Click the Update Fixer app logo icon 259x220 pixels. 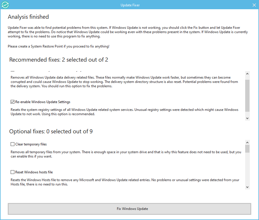[5, 5]
